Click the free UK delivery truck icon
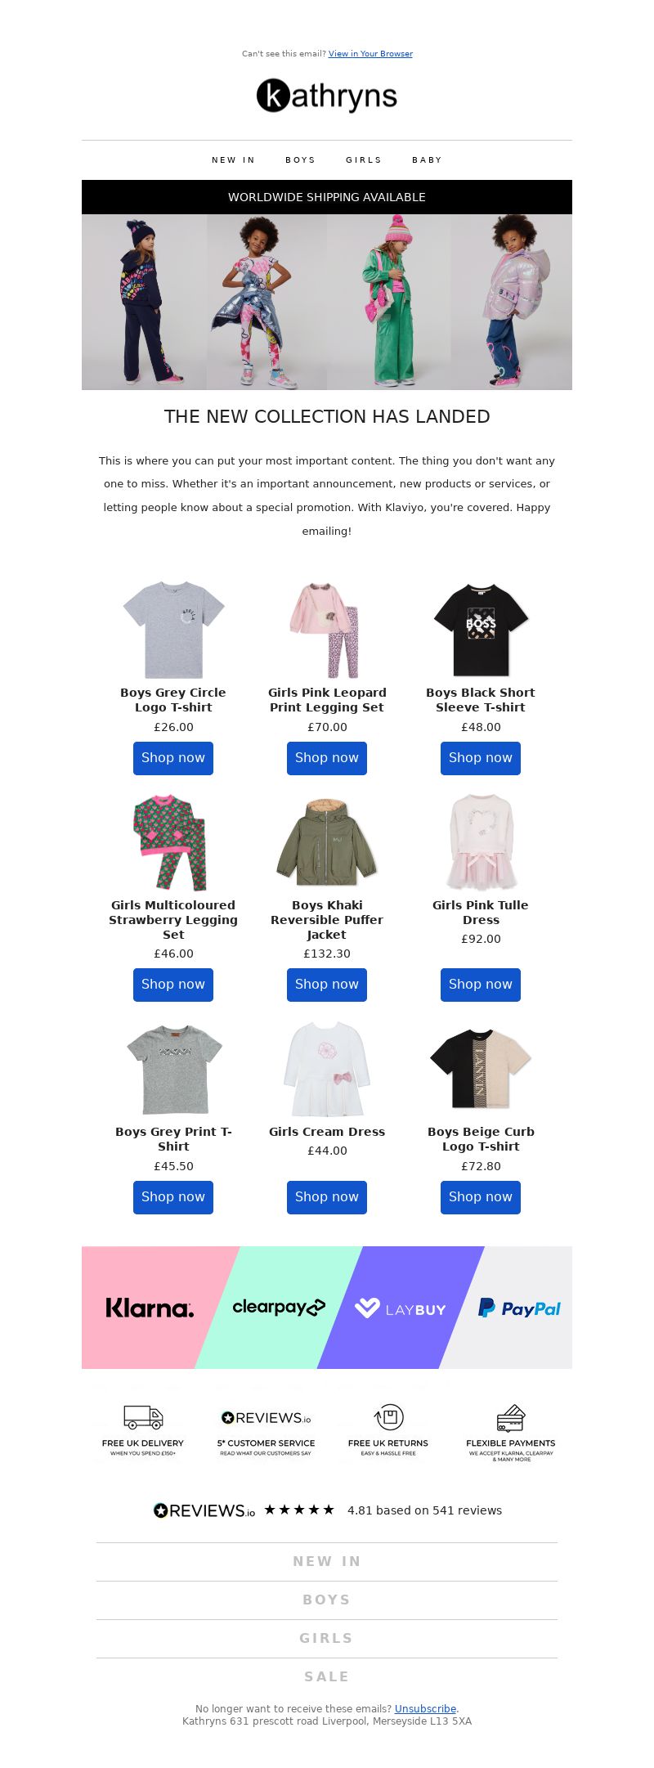Image resolution: width=654 pixels, height=1768 pixels. (143, 1417)
